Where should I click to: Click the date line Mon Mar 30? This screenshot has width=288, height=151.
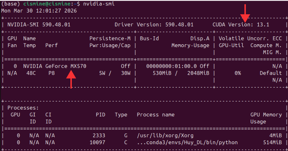point(39,10)
